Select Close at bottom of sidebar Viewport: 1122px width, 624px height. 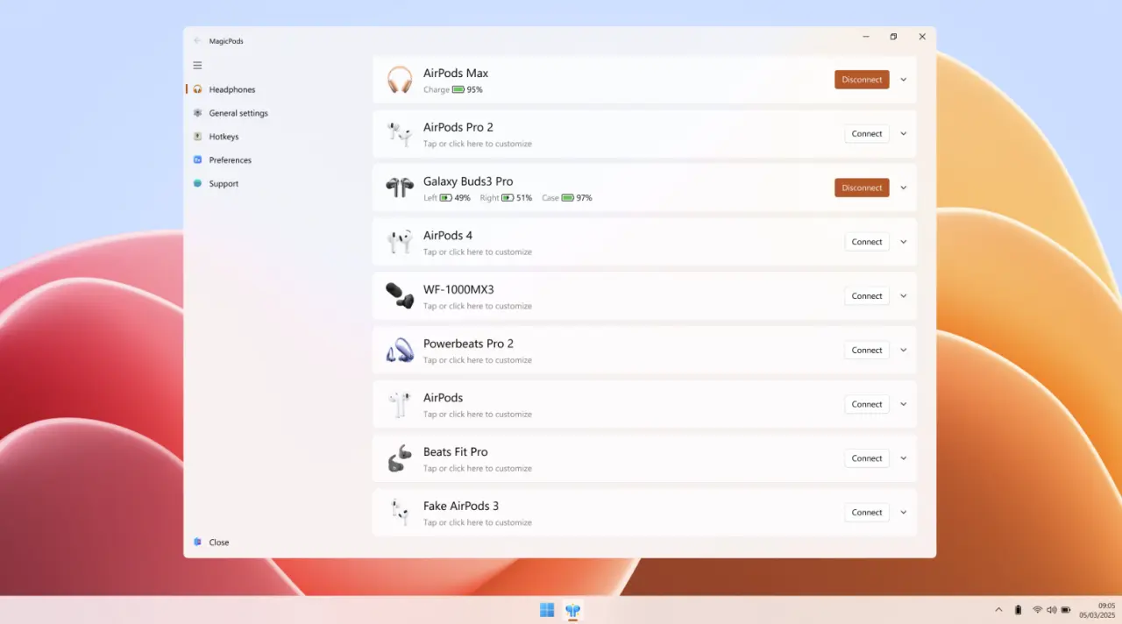pos(219,542)
